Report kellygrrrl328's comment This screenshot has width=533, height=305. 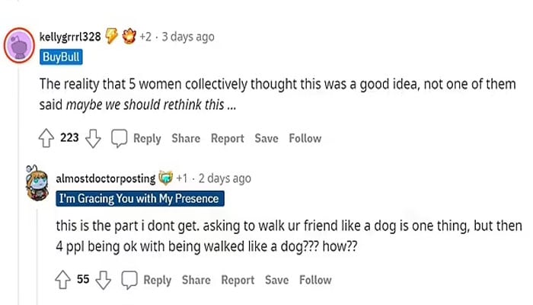point(227,138)
